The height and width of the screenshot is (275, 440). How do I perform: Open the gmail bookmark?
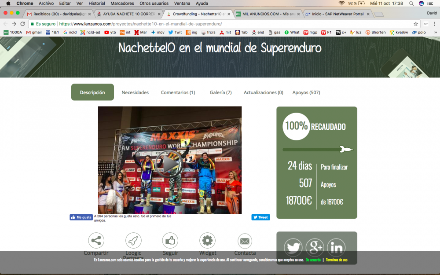(34, 32)
